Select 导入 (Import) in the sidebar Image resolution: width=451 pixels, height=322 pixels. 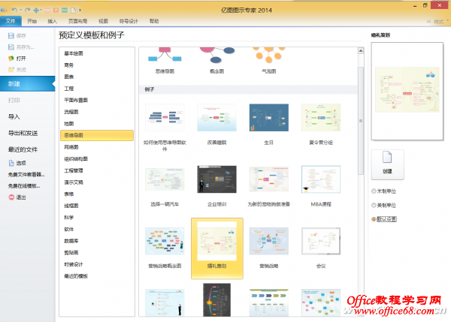[14, 116]
